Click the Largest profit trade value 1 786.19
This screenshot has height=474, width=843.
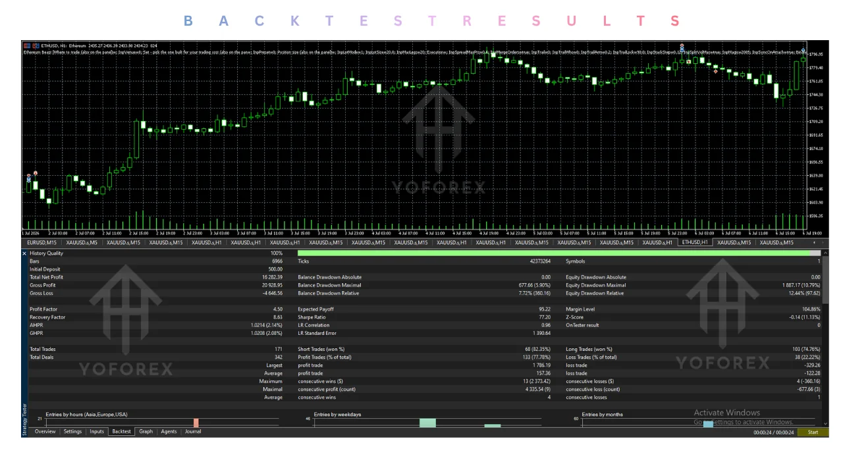[x=541, y=365]
